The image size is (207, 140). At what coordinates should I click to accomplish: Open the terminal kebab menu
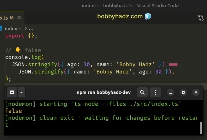pos(156,92)
